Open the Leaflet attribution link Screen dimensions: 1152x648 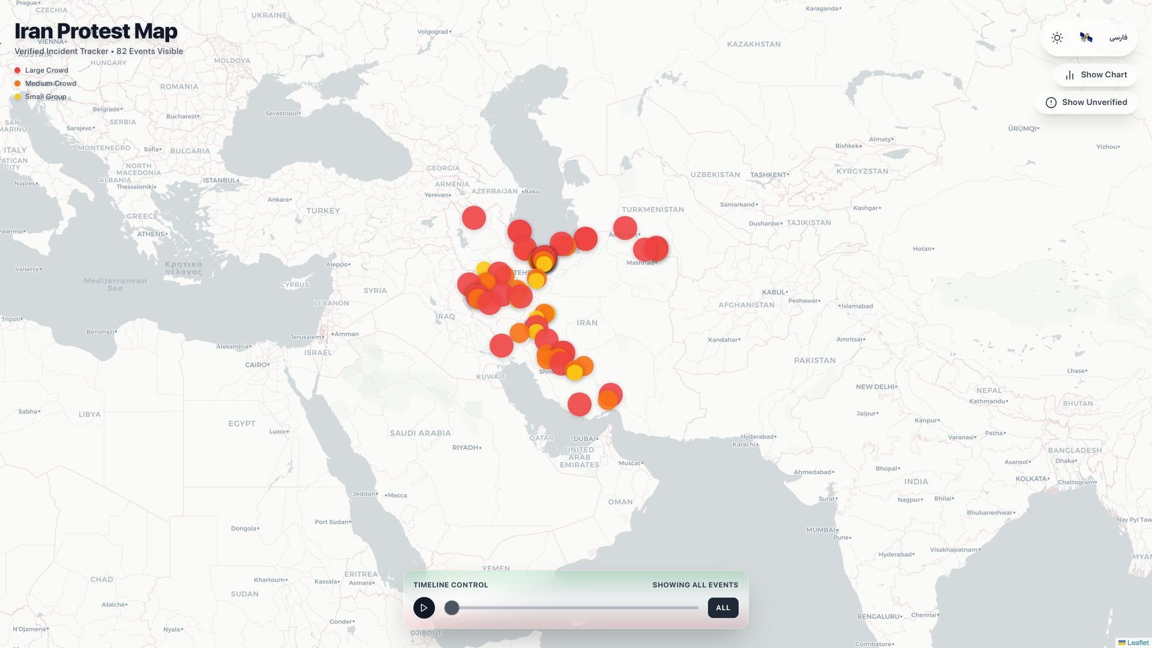pos(1138,643)
